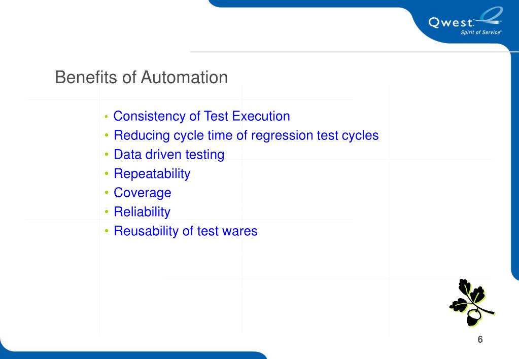Click the slide title Benefits of Automation
Image resolution: width=519 pixels, height=359 pixels.
pos(142,77)
